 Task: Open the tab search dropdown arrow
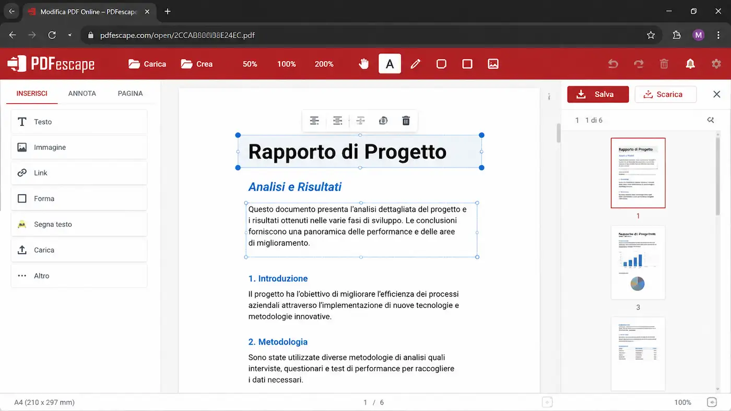(11, 11)
